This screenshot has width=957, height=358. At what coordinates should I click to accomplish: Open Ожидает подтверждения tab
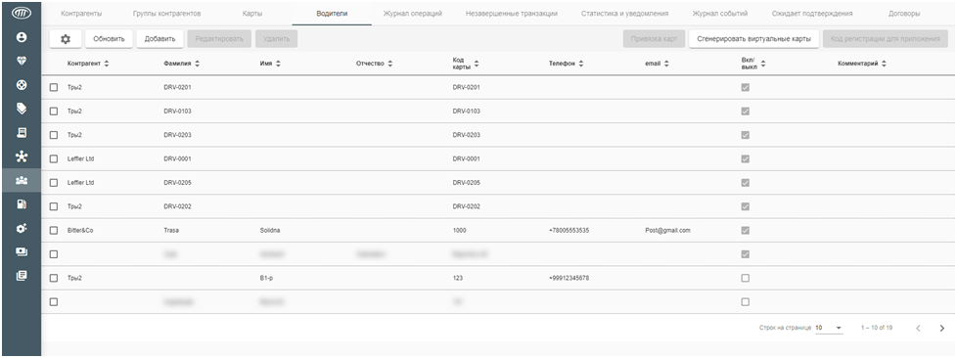coord(812,13)
